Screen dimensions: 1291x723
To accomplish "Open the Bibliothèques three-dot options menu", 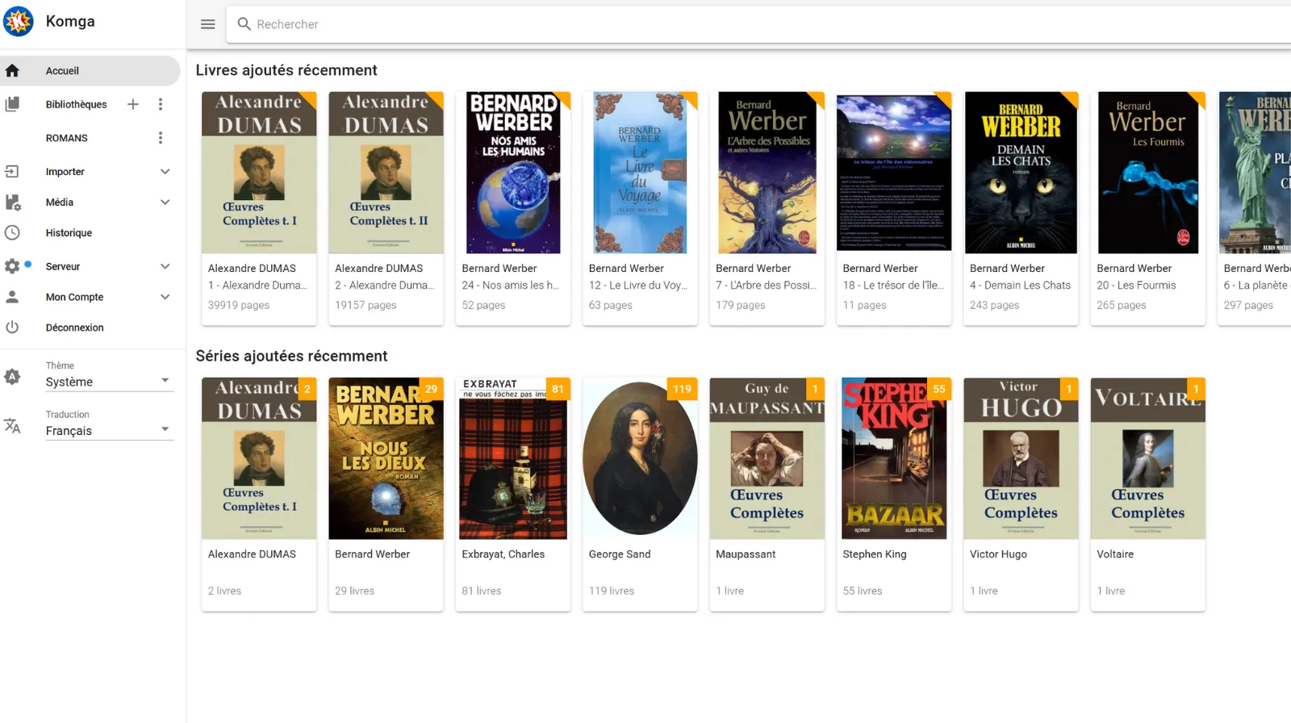I will point(161,104).
